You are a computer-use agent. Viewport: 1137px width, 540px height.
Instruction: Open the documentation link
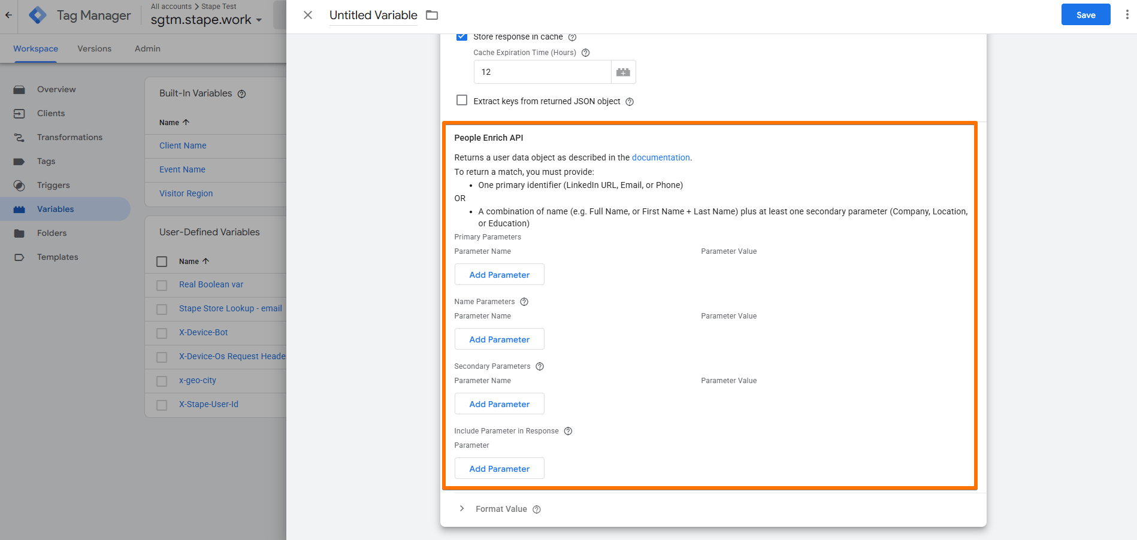661,157
